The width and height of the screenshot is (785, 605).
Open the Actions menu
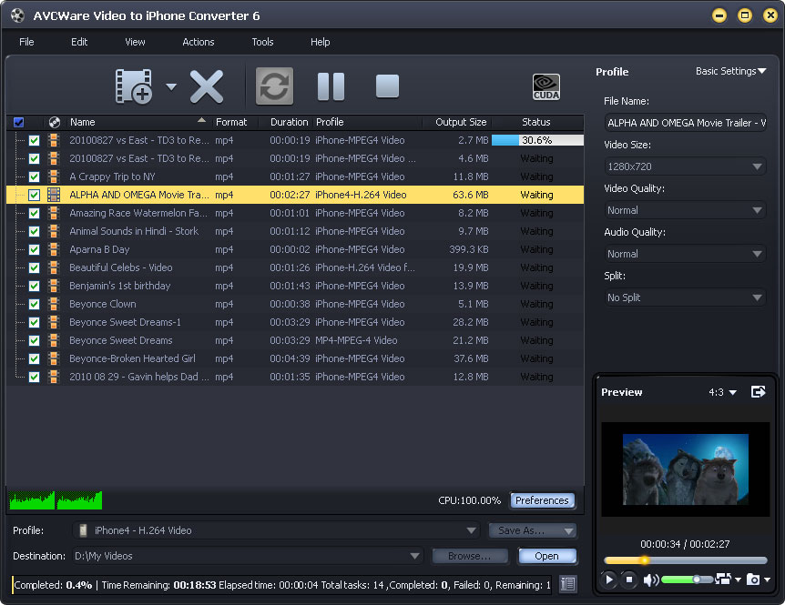199,42
